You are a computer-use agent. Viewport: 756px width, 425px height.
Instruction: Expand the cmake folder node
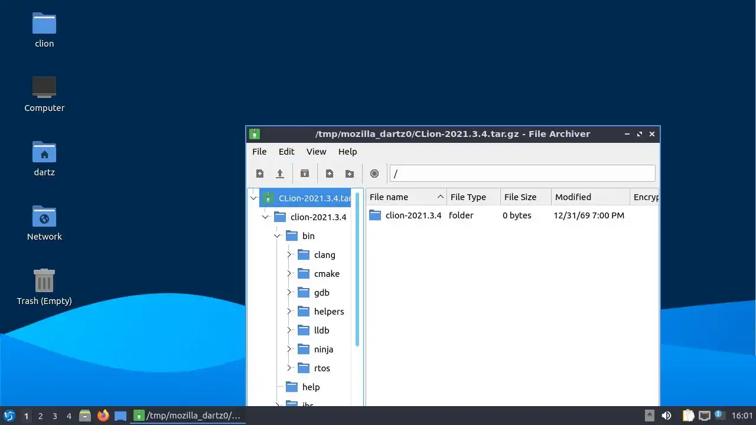(x=289, y=274)
